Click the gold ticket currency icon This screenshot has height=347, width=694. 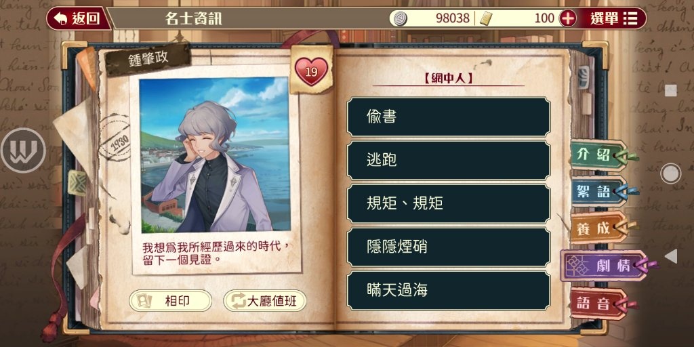click(486, 18)
